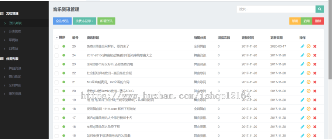Viewport: 332px width, 139px height.
Task: Disable article 25 with orange ban icon
Action: click(x=308, y=46)
